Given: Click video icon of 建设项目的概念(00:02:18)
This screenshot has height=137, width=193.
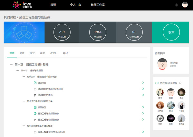Looking at the screenshot, I should point(35,89).
